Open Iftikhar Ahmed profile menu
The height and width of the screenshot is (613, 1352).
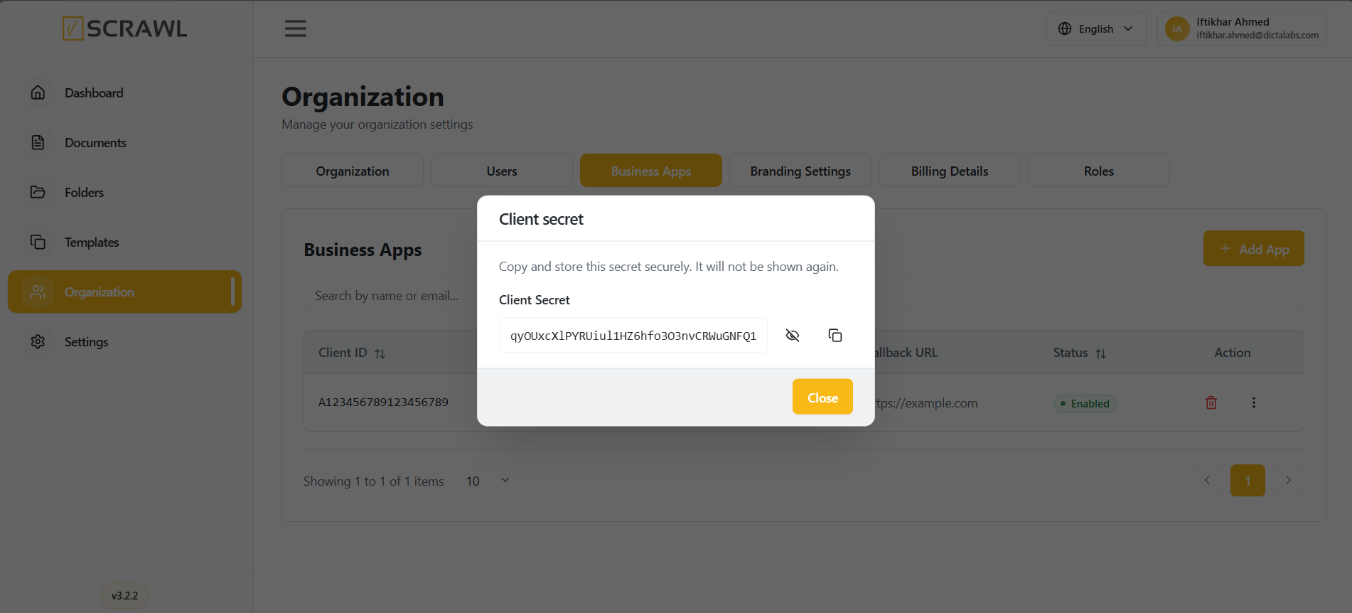point(1241,28)
